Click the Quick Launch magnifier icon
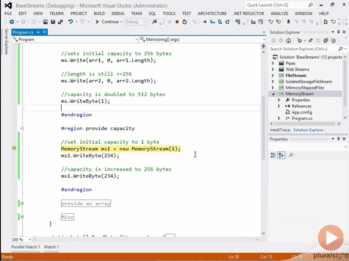This screenshot has height=261, width=349. coord(310,5)
